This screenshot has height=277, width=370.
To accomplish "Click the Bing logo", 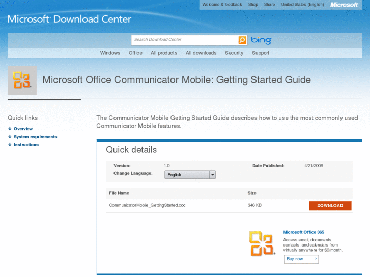I will point(261,40).
